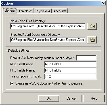Open the Help button
The height and width of the screenshot is (105, 107).
(x=94, y=98)
